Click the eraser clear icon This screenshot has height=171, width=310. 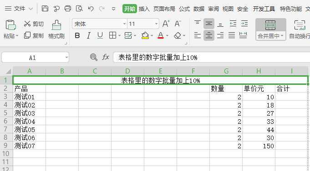click(178, 35)
